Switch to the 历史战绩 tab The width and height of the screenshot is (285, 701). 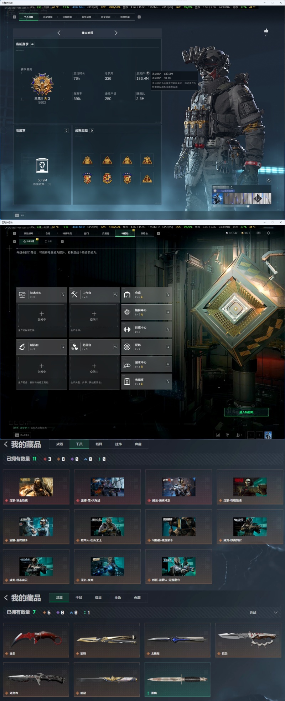click(x=48, y=17)
